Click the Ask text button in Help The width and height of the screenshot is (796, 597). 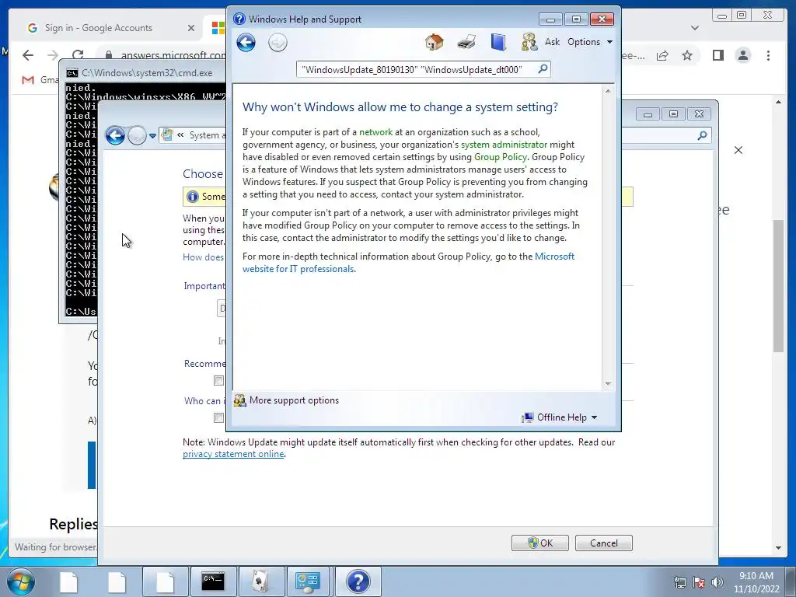[553, 42]
